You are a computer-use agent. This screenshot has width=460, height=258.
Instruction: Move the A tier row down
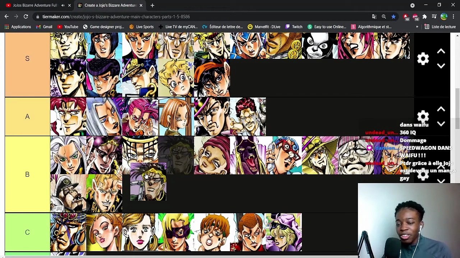[x=441, y=124]
